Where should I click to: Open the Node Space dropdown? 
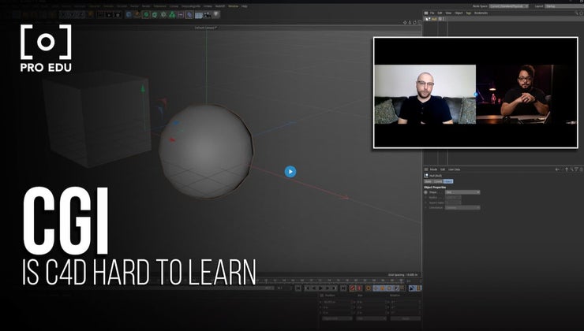509,6
